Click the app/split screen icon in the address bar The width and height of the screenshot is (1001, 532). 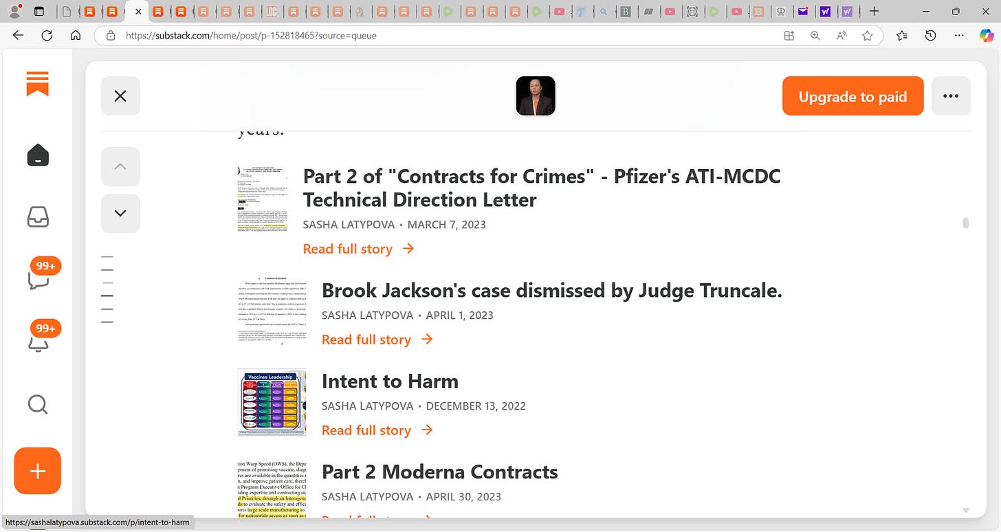point(789,36)
